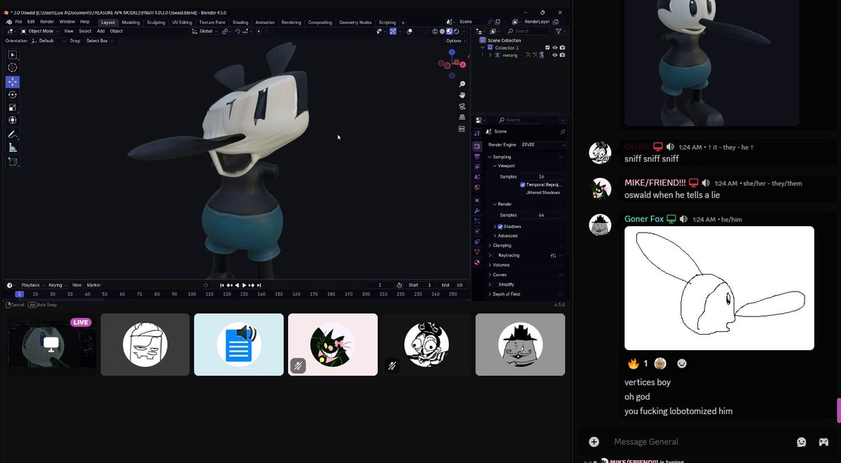Hide metarig with eye icon
841x463 pixels.
(554, 55)
